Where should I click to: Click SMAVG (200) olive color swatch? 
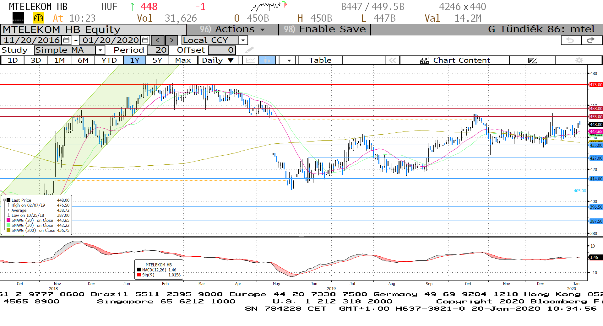8,230
